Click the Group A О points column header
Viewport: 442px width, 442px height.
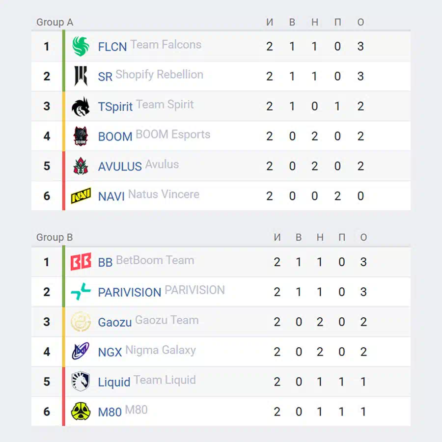[x=360, y=22]
